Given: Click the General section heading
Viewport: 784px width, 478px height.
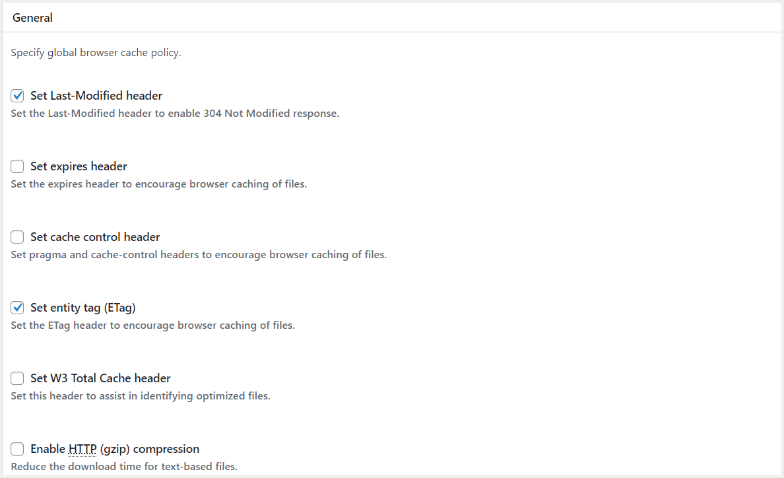Looking at the screenshot, I should [x=32, y=18].
